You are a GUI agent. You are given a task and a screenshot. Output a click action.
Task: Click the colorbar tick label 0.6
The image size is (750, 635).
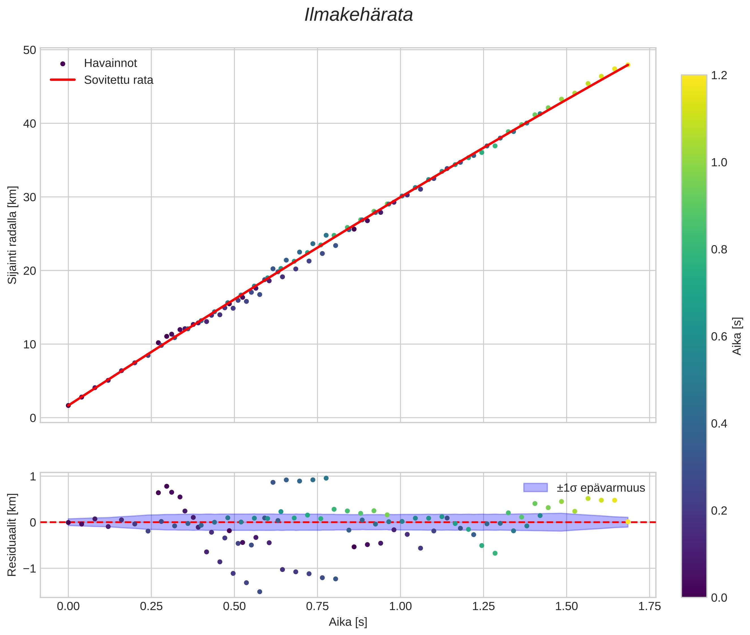[719, 336]
